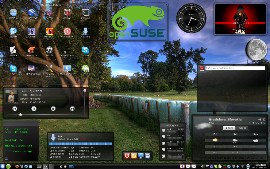This screenshot has height=169, width=270.
Task: Launch Firefox from the panel
Action: click(x=17, y=167)
